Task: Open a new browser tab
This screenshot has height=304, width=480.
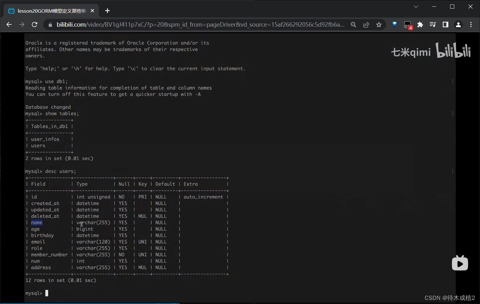Action: 107,11
